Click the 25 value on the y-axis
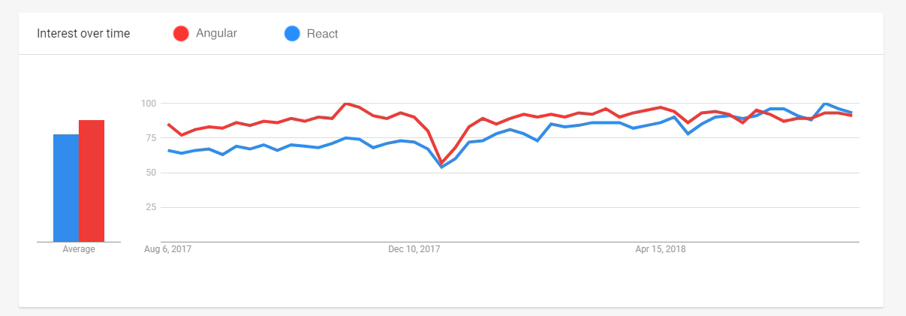This screenshot has height=316, width=906. (x=149, y=208)
